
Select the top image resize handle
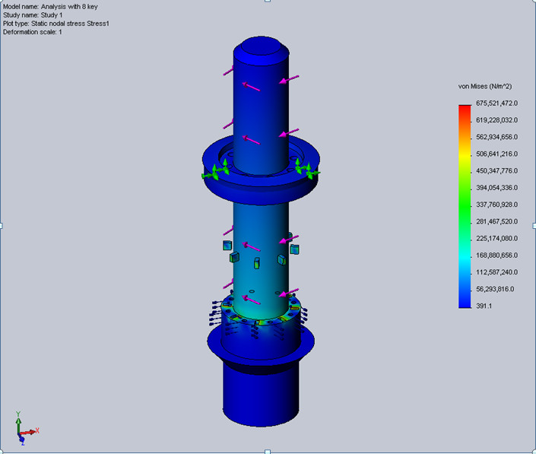pyautogui.click(x=268, y=1)
